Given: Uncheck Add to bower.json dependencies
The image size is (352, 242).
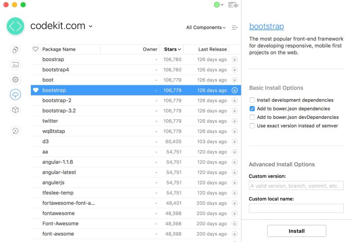Looking at the screenshot, I should [x=252, y=109].
